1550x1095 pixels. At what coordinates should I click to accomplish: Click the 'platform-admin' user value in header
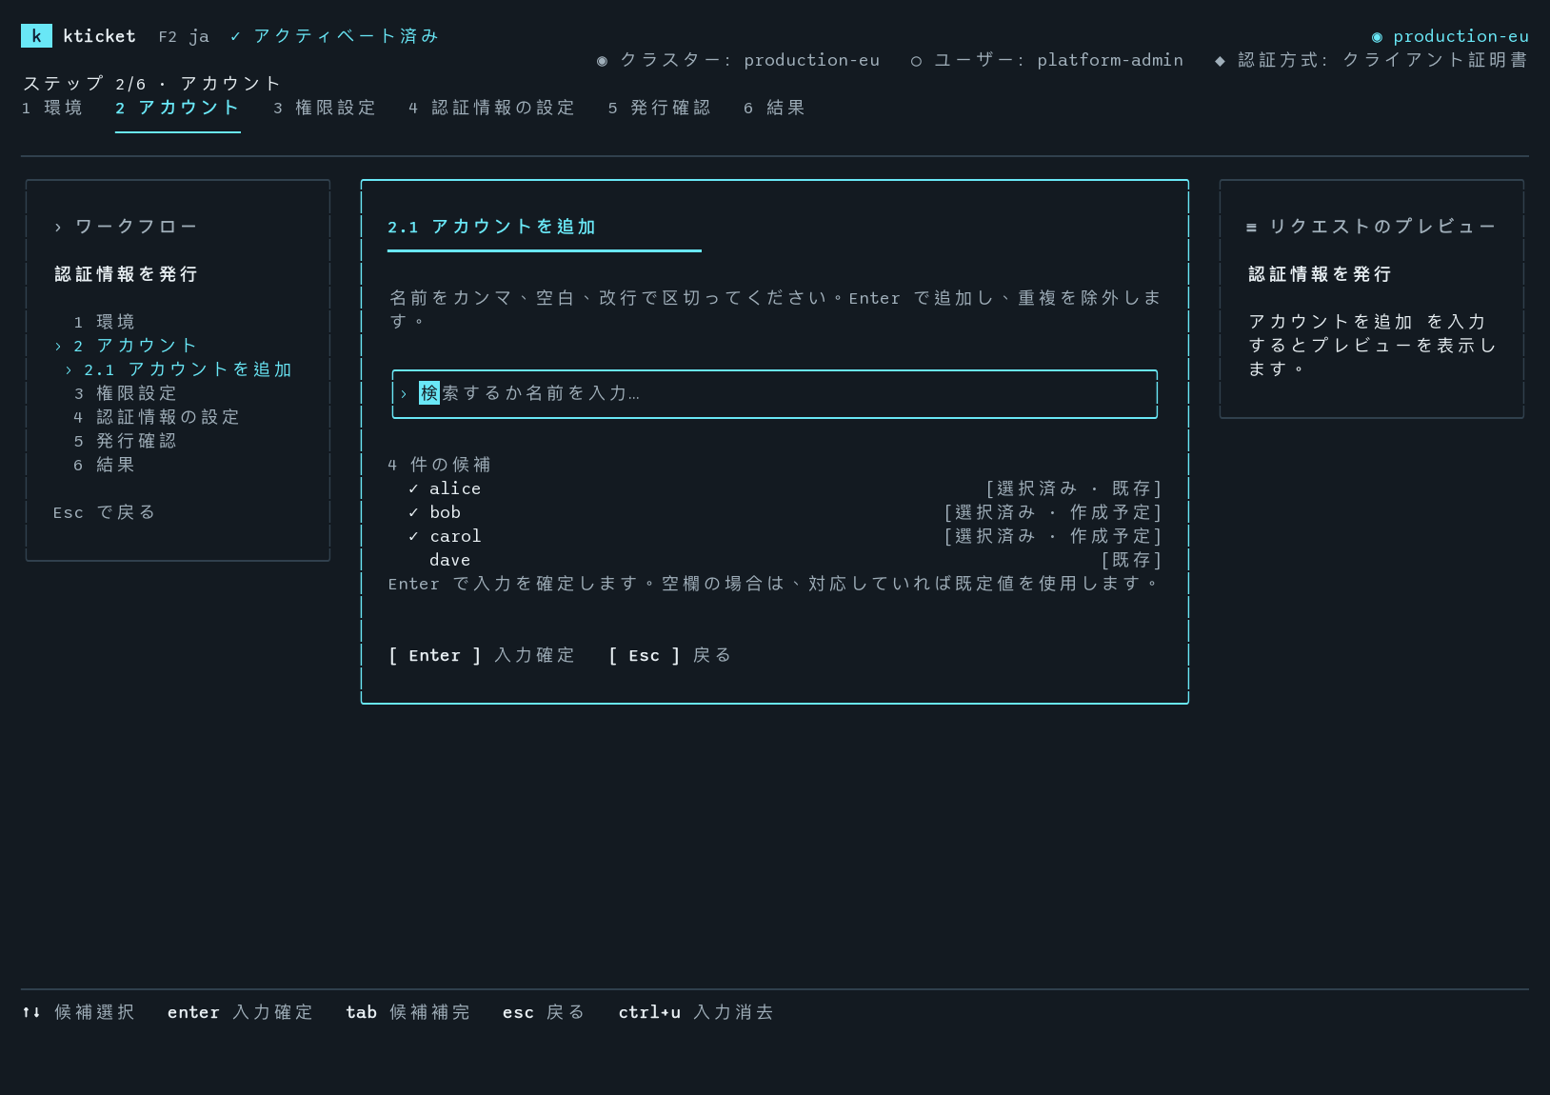click(1110, 60)
